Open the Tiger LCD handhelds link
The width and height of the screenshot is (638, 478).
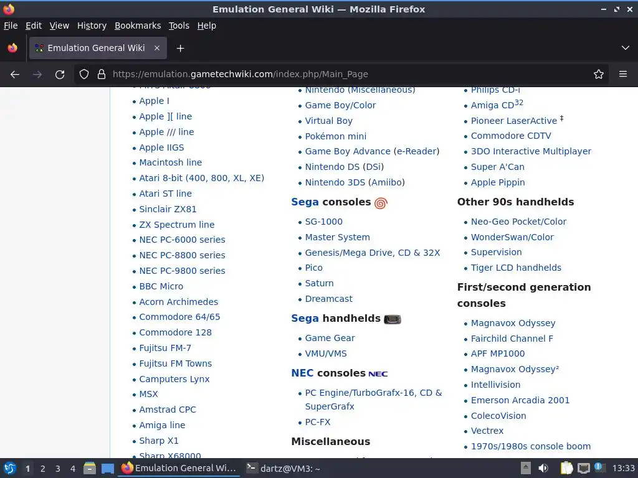click(x=516, y=268)
